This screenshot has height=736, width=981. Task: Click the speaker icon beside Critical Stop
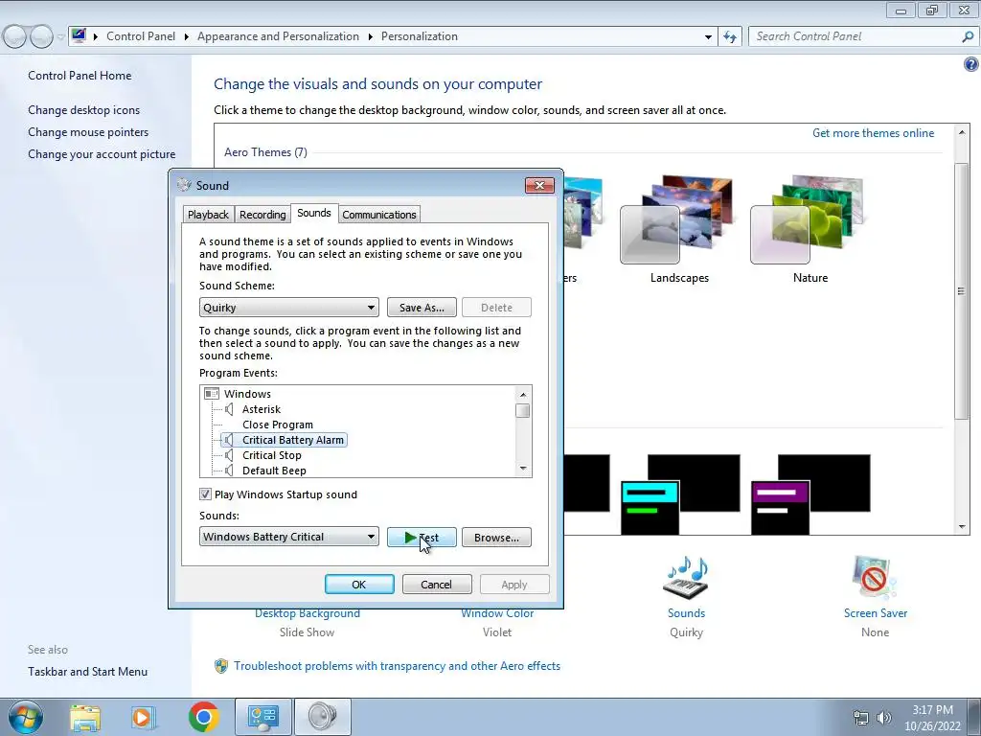click(x=229, y=455)
